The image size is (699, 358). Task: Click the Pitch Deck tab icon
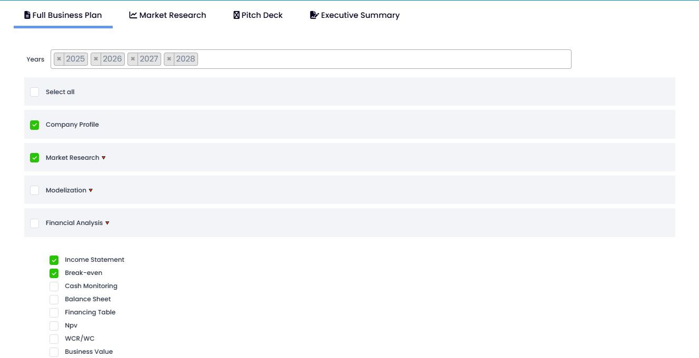pyautogui.click(x=237, y=15)
